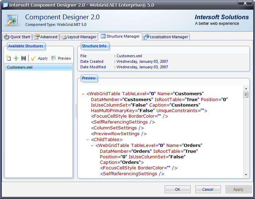Open the Layout Manager tab
This screenshot has width=255, height=199.
(79, 37)
